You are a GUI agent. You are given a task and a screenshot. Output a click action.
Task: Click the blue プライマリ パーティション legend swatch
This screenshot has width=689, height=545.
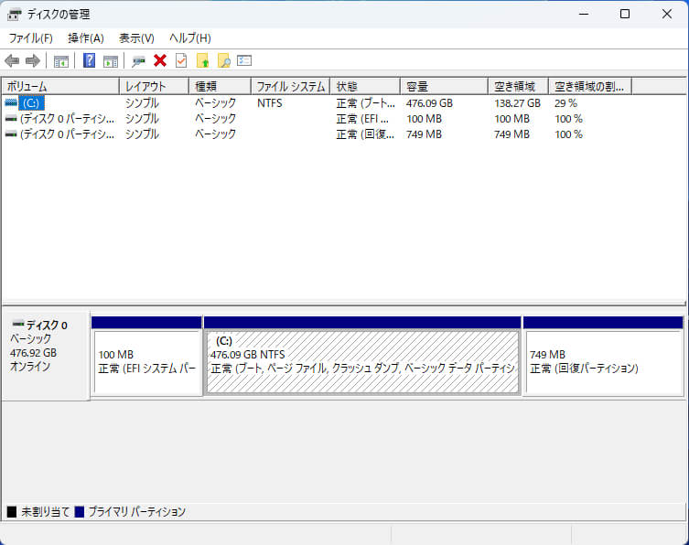(80, 512)
